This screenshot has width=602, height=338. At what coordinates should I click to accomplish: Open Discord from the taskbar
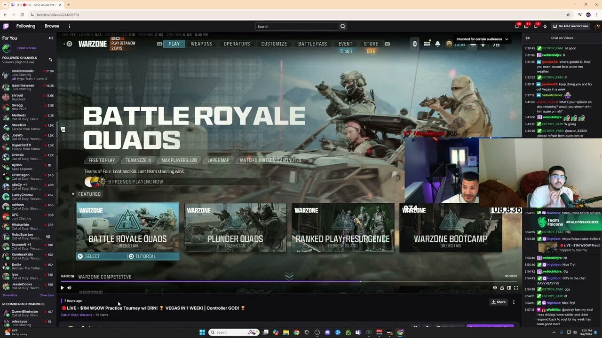point(327,332)
